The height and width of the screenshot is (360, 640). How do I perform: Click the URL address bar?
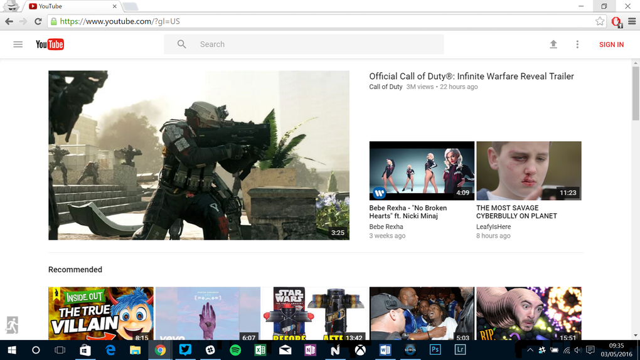326,21
